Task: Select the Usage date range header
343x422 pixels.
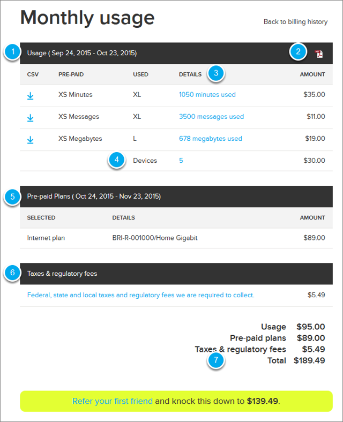Action: pyautogui.click(x=176, y=54)
